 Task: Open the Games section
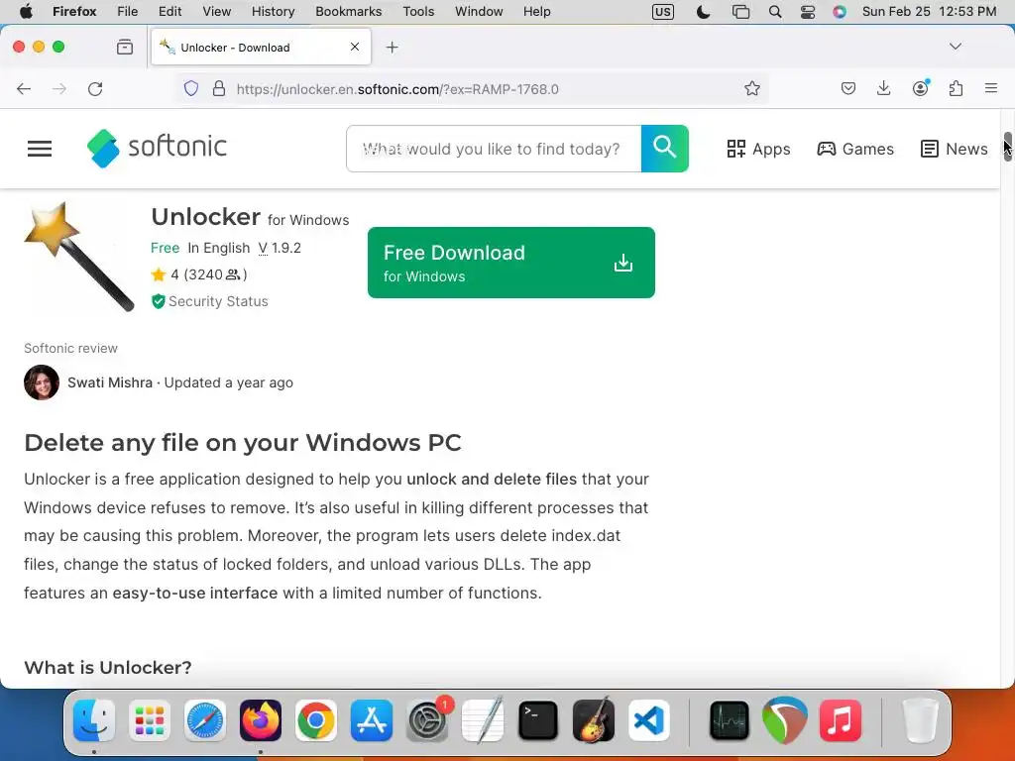pyautogui.click(x=855, y=149)
